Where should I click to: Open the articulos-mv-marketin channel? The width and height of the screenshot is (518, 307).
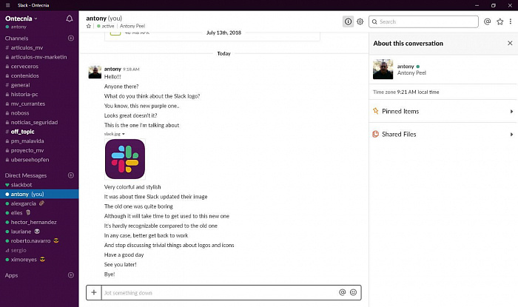39,57
